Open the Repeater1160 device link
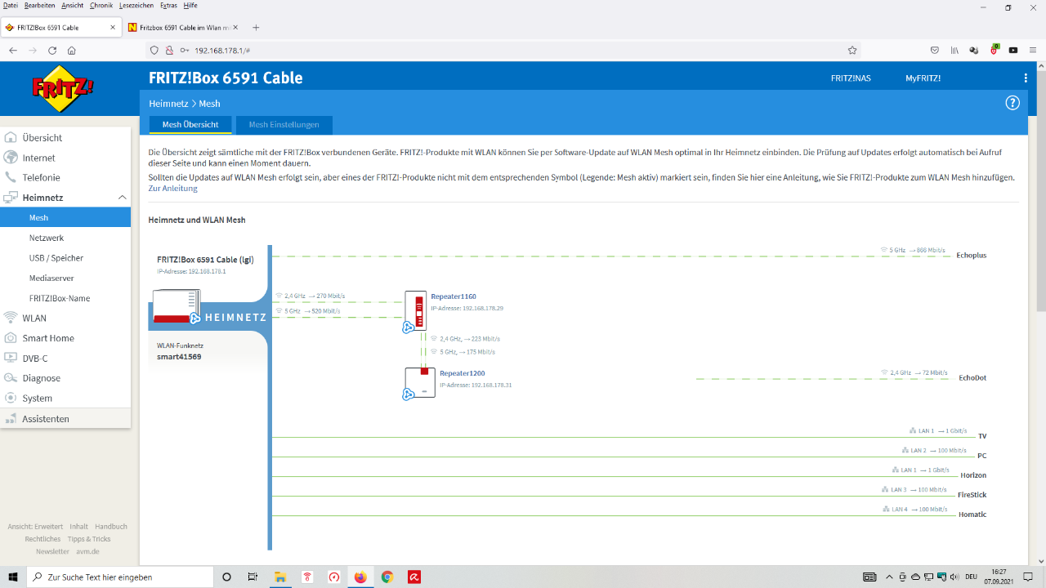The image size is (1046, 588). point(454,296)
